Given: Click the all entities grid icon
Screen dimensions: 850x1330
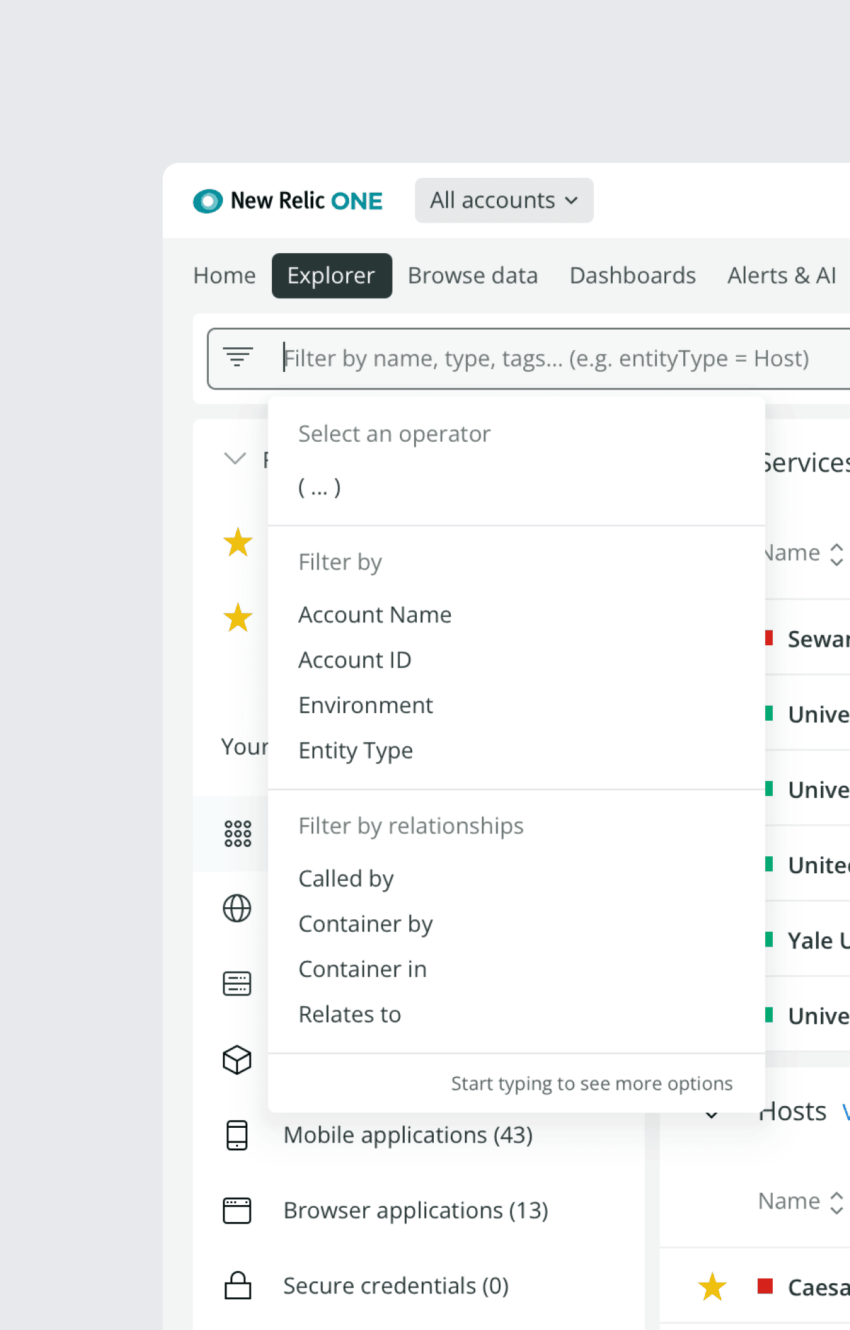Looking at the screenshot, I should pos(238,833).
